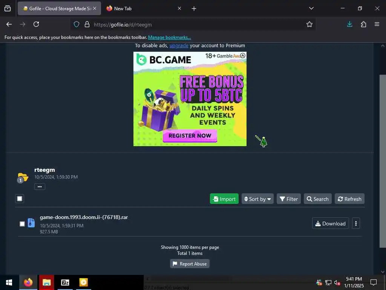Click Register Now in the BC.GAME ad
This screenshot has width=386, height=290.
[190, 136]
